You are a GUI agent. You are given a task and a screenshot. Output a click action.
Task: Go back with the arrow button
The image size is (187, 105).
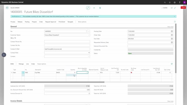tap(7, 8)
